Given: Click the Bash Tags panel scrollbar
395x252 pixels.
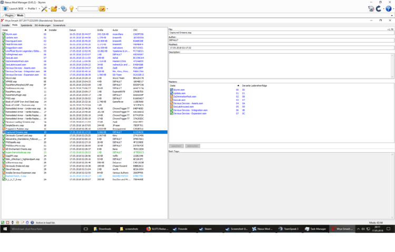Looking at the screenshot, I should point(392,186).
